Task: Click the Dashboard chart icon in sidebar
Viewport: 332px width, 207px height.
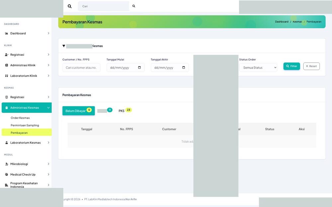Action: 7,33
